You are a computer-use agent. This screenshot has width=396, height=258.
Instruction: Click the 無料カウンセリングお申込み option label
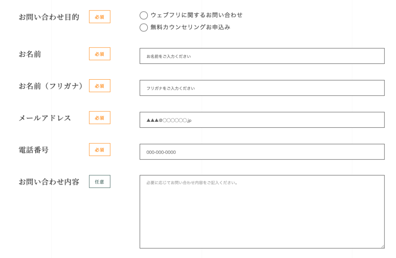[x=190, y=27]
